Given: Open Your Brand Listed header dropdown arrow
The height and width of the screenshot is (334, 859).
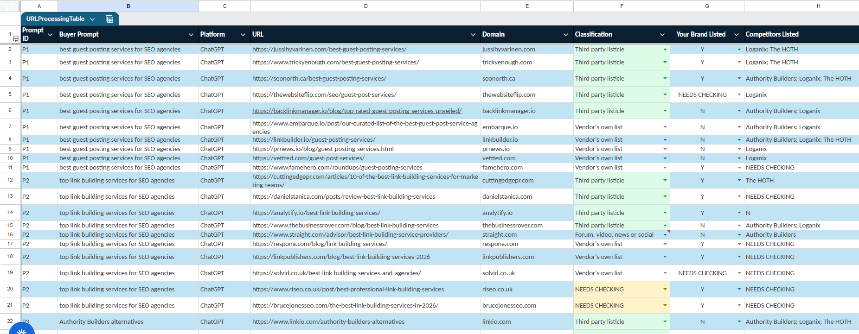Looking at the screenshot, I should (x=737, y=35).
